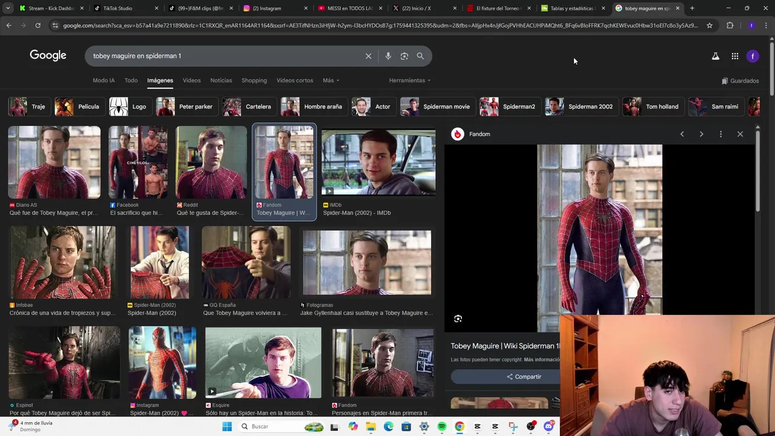Open Chrome menu three dots
The image size is (775, 436).
tap(766, 25)
